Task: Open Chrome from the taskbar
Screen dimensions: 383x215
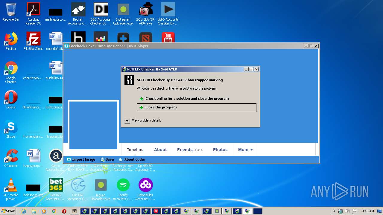Action: click(54, 211)
